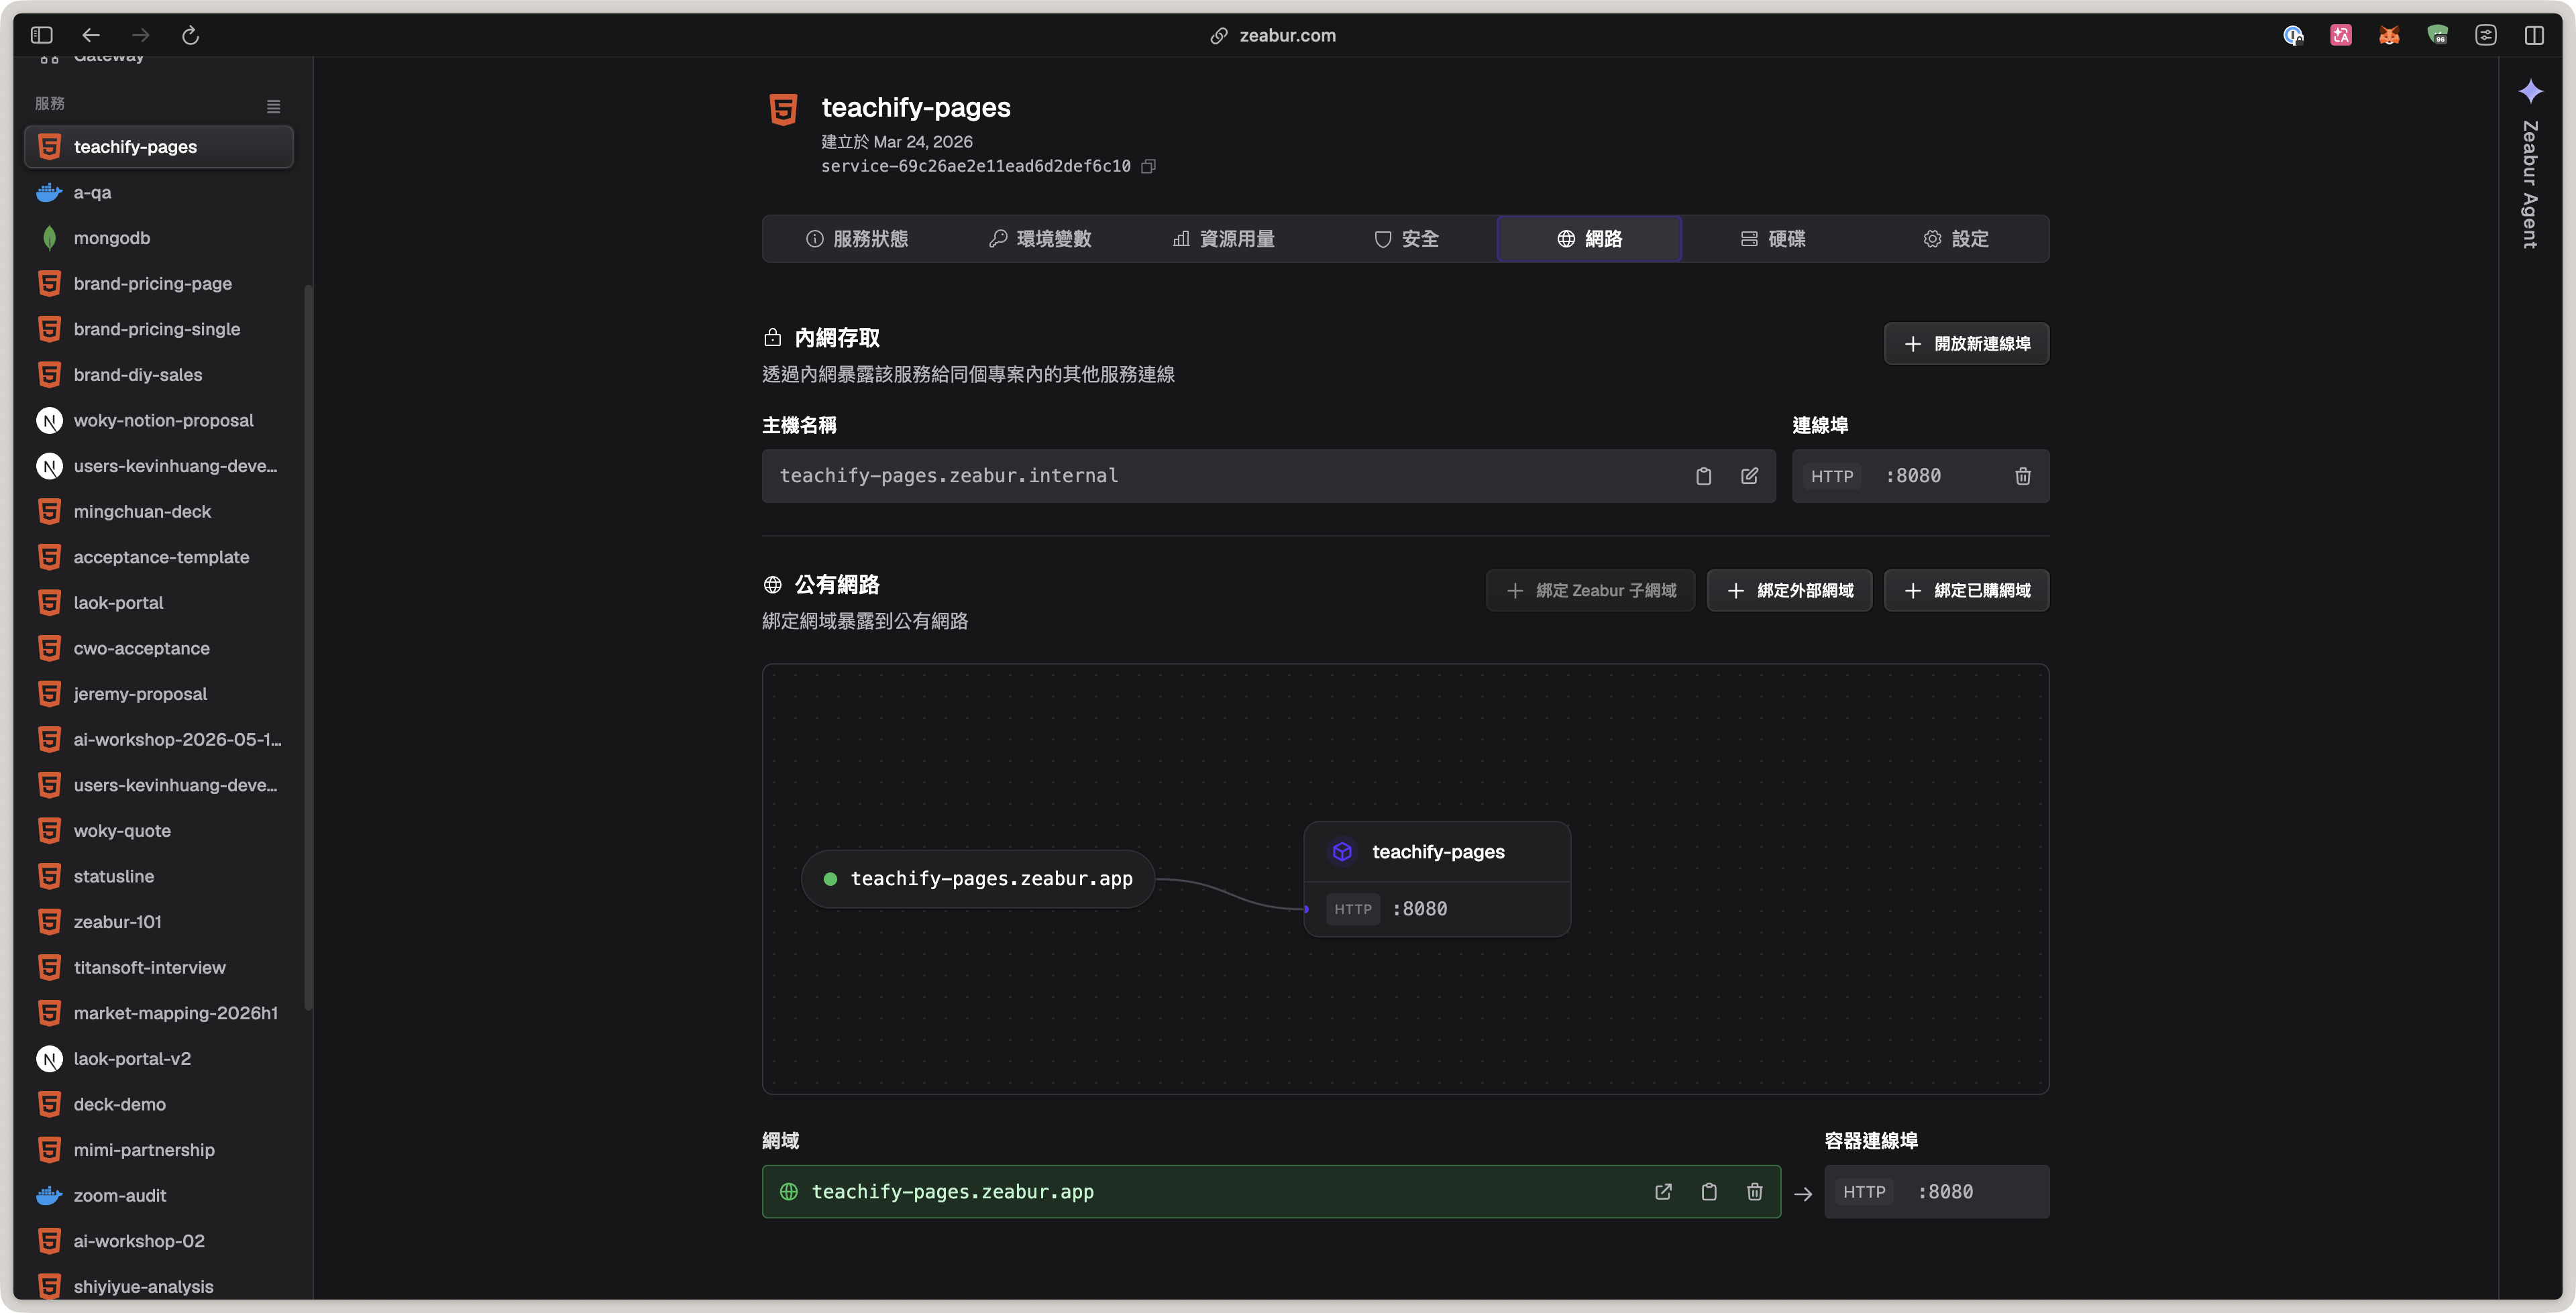Open the statusline service
The image size is (2576, 1313).
(159, 876)
